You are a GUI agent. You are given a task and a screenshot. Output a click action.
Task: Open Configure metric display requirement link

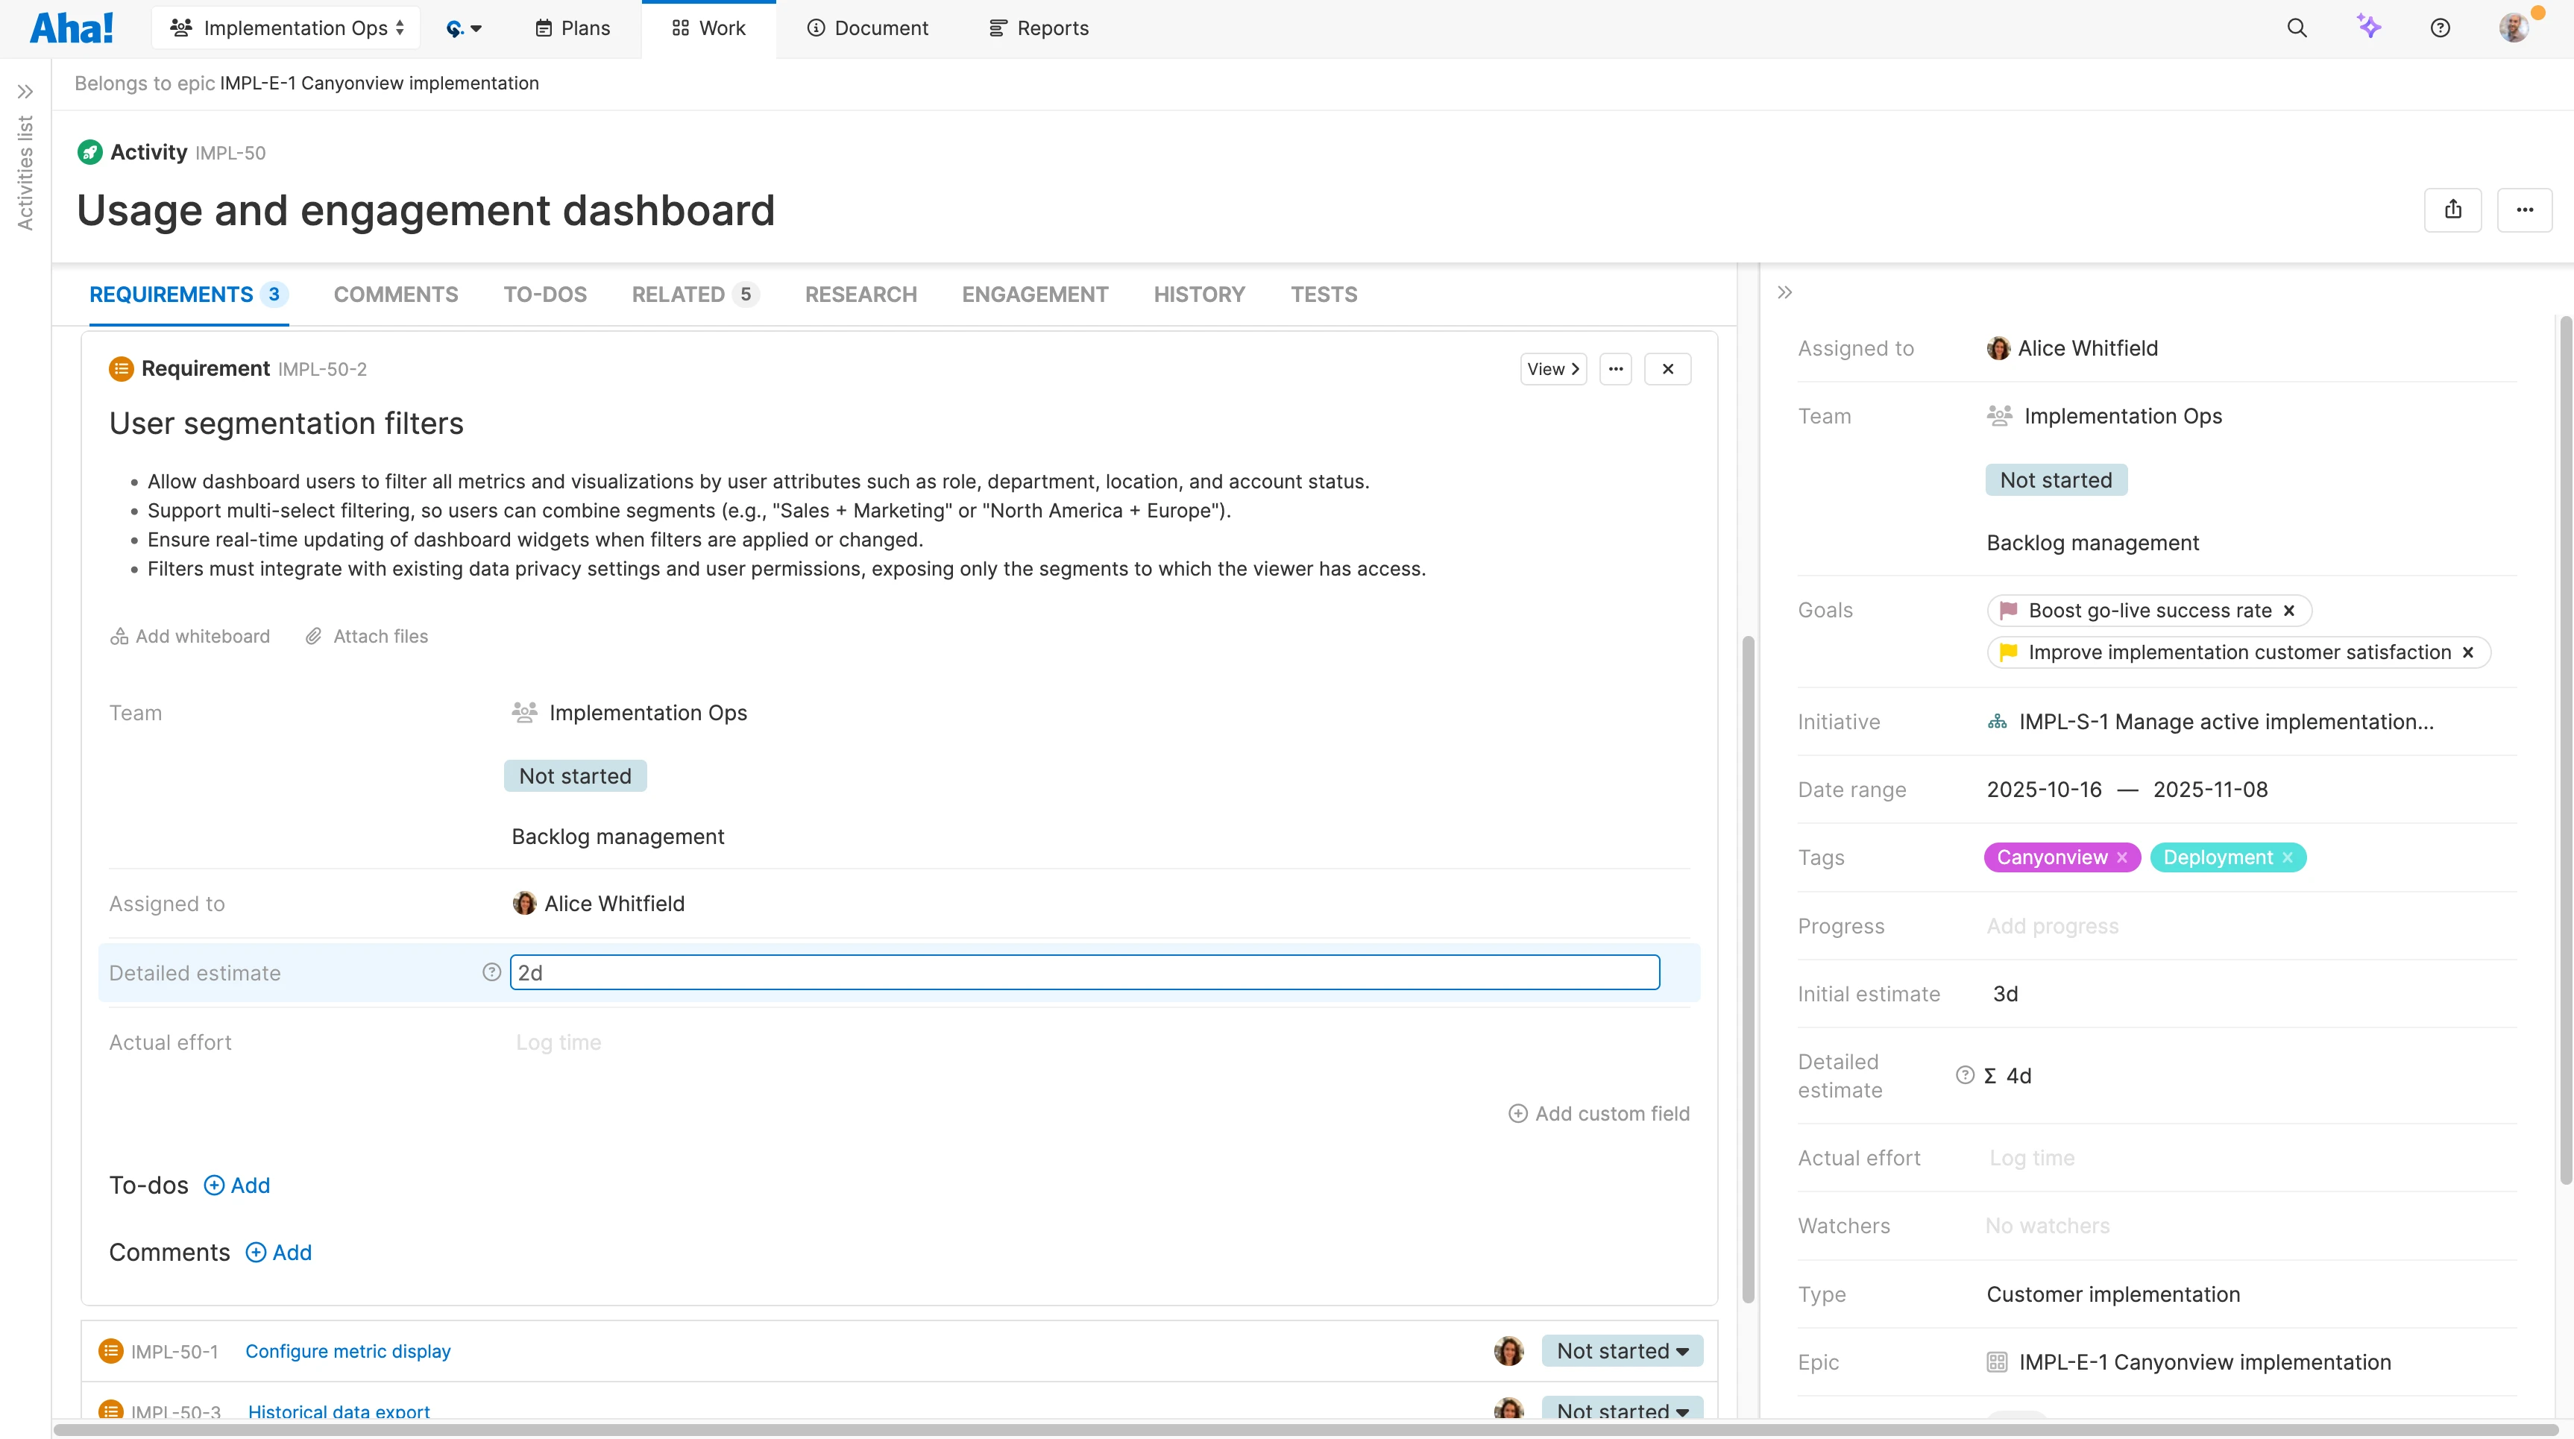(347, 1351)
